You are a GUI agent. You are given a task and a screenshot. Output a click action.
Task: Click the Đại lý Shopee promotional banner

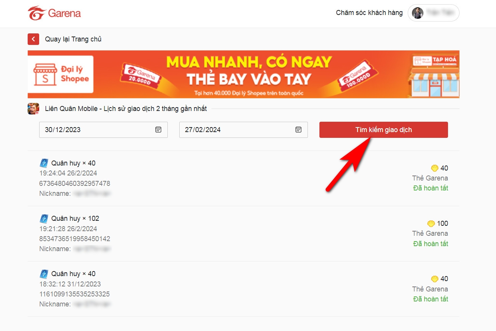[x=243, y=74]
